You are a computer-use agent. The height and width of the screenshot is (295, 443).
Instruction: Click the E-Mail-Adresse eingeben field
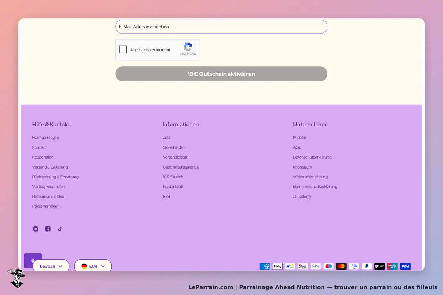(x=221, y=27)
